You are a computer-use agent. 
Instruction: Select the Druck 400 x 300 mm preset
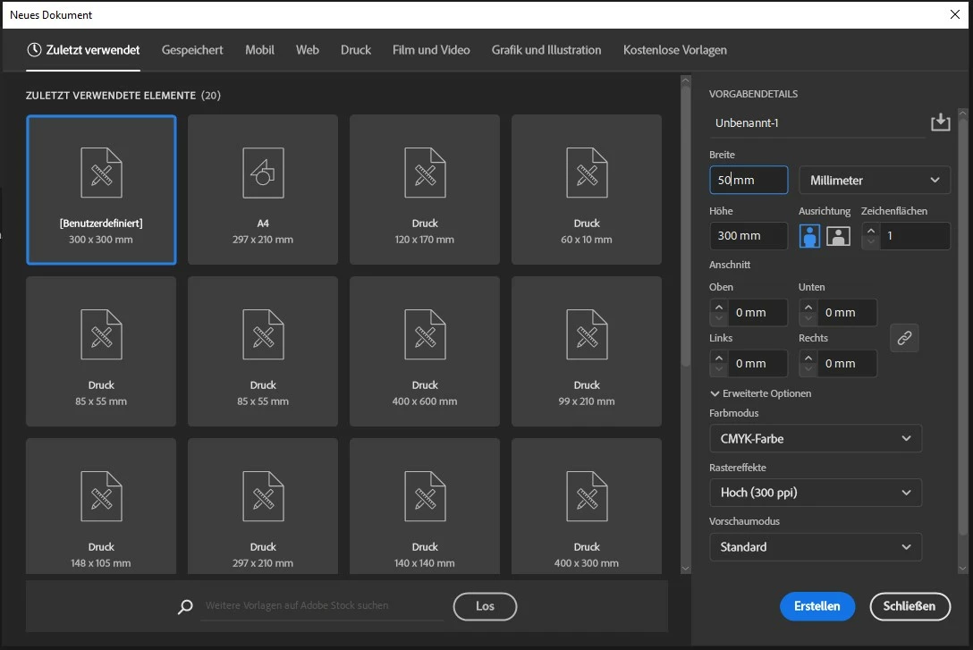(587, 506)
